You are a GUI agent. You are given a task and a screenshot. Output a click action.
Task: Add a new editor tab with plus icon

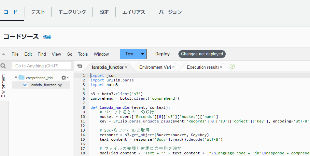pos(232,66)
